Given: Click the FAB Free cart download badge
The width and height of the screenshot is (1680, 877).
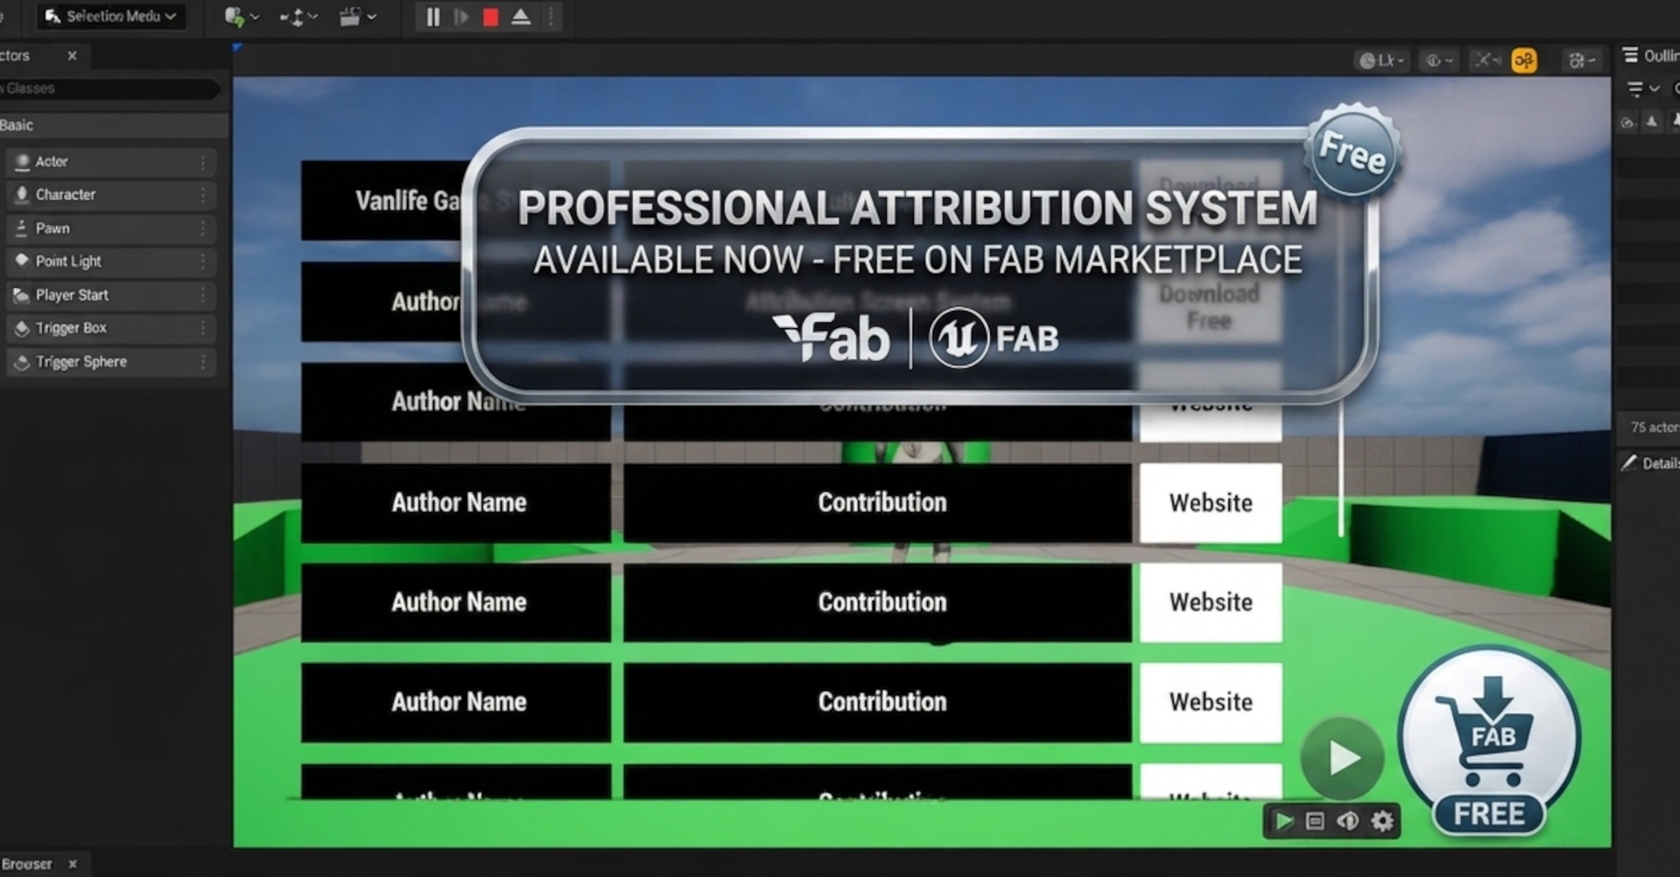Looking at the screenshot, I should 1489,740.
